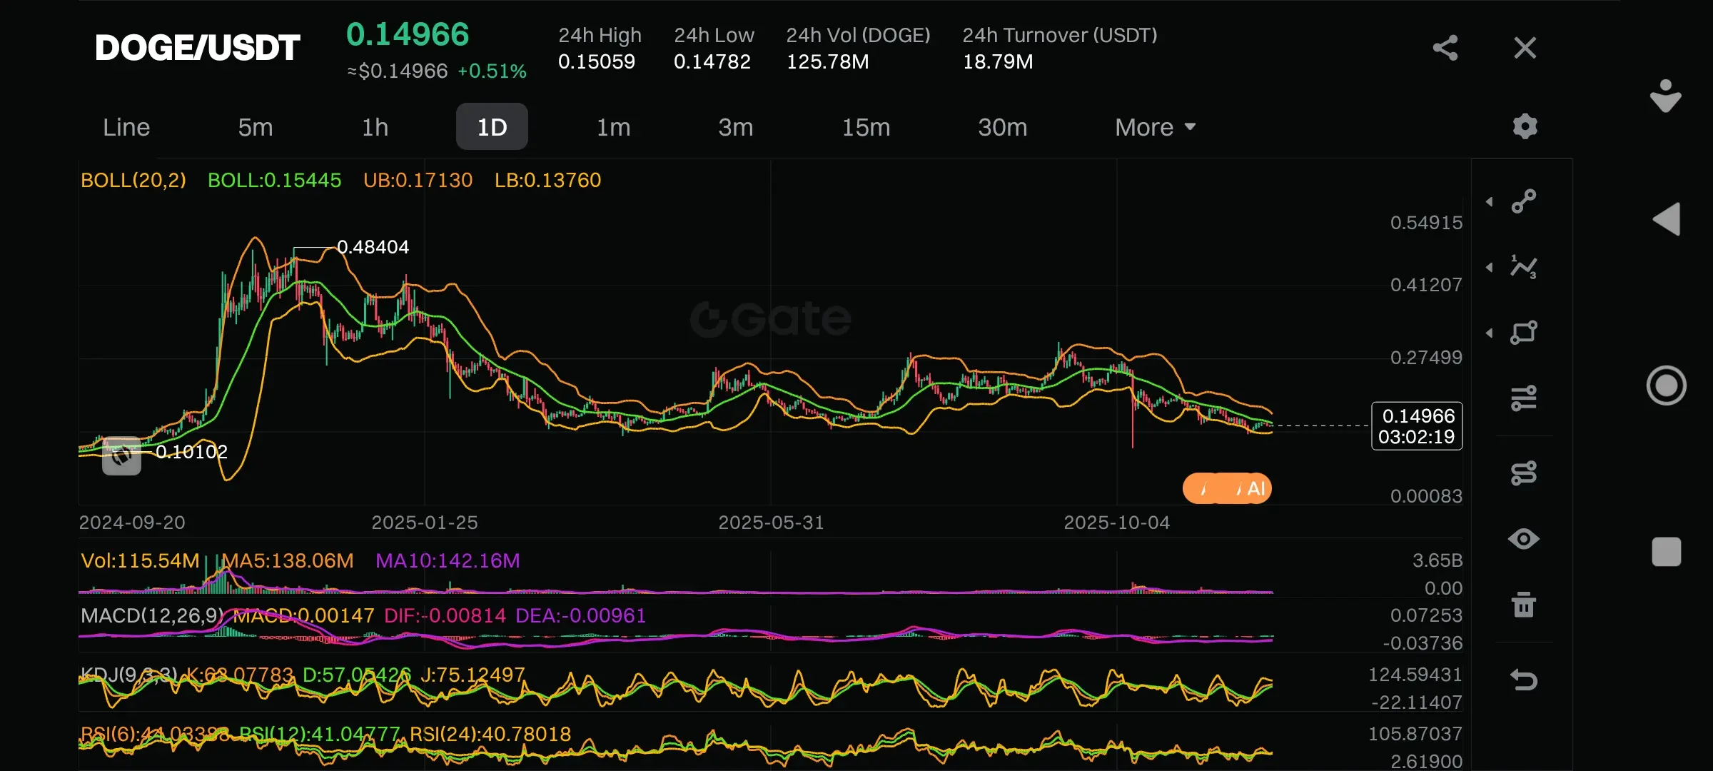Switch to the 15m timeframe tab
The width and height of the screenshot is (1713, 771).
[866, 127]
